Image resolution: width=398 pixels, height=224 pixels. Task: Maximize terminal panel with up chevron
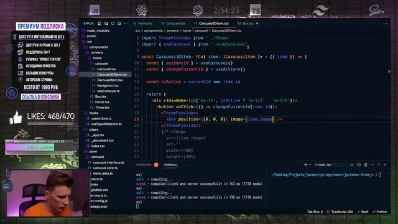pyautogui.click(x=379, y=165)
